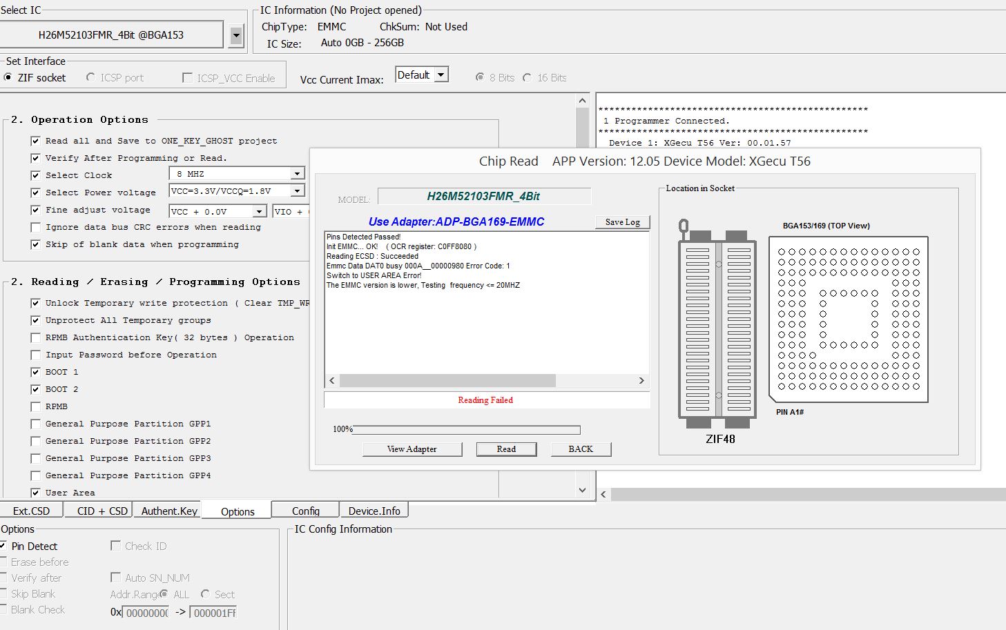Select the ZIF socket radio button
This screenshot has height=630, width=1006.
pos(8,77)
